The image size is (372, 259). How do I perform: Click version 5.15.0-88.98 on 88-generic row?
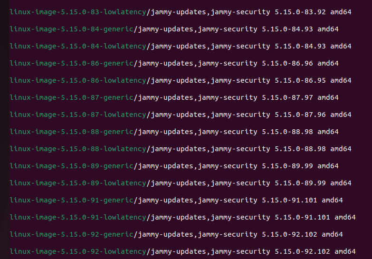pyautogui.click(x=287, y=132)
